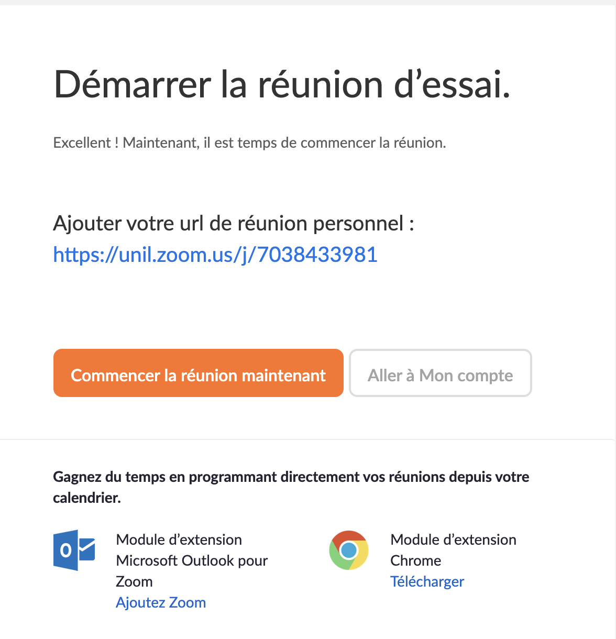This screenshot has width=616, height=639.
Task: Open the unil.zoom.us personal meeting URL
Action: [x=215, y=255]
